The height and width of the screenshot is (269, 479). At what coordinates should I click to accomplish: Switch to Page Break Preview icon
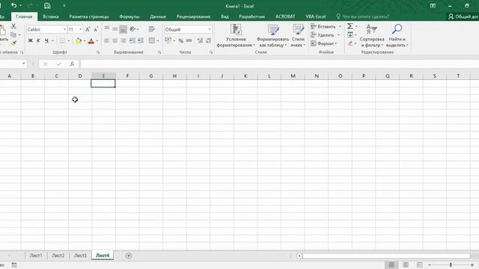point(419,265)
